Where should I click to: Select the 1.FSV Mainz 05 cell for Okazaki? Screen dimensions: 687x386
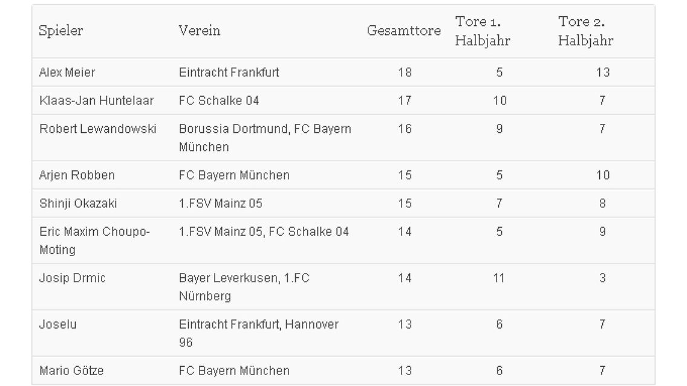tap(220, 204)
